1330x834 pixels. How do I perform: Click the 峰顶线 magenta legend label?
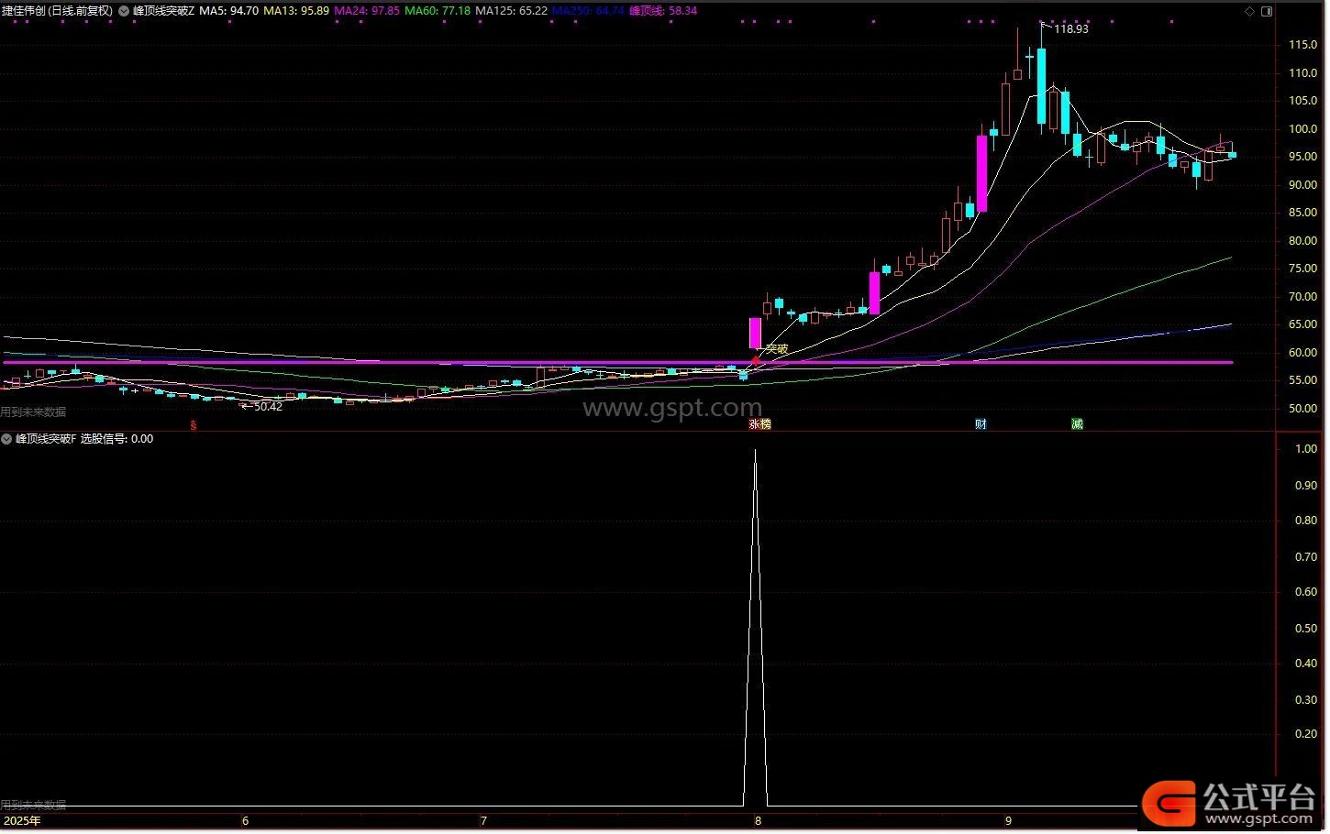click(662, 11)
